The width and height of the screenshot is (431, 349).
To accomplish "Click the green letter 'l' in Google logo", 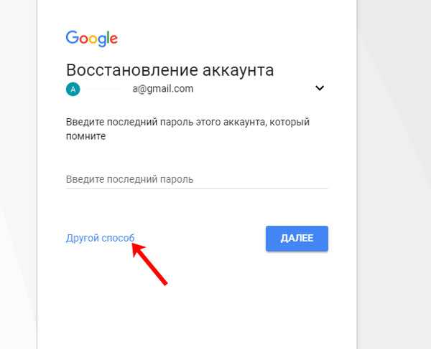I will (108, 37).
